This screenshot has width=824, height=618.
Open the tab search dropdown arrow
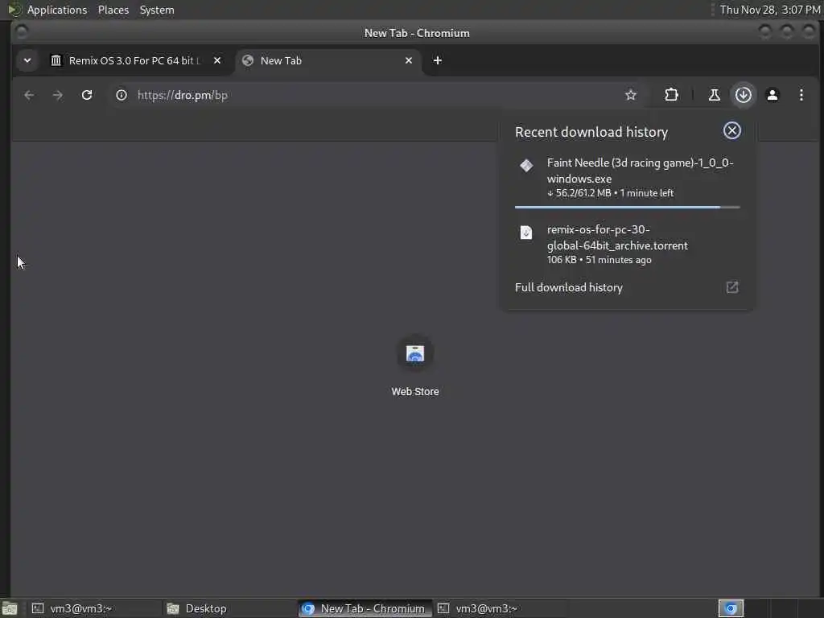tap(27, 60)
